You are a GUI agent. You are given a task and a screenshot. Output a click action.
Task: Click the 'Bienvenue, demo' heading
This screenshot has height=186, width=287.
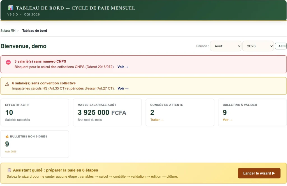tap(24, 46)
